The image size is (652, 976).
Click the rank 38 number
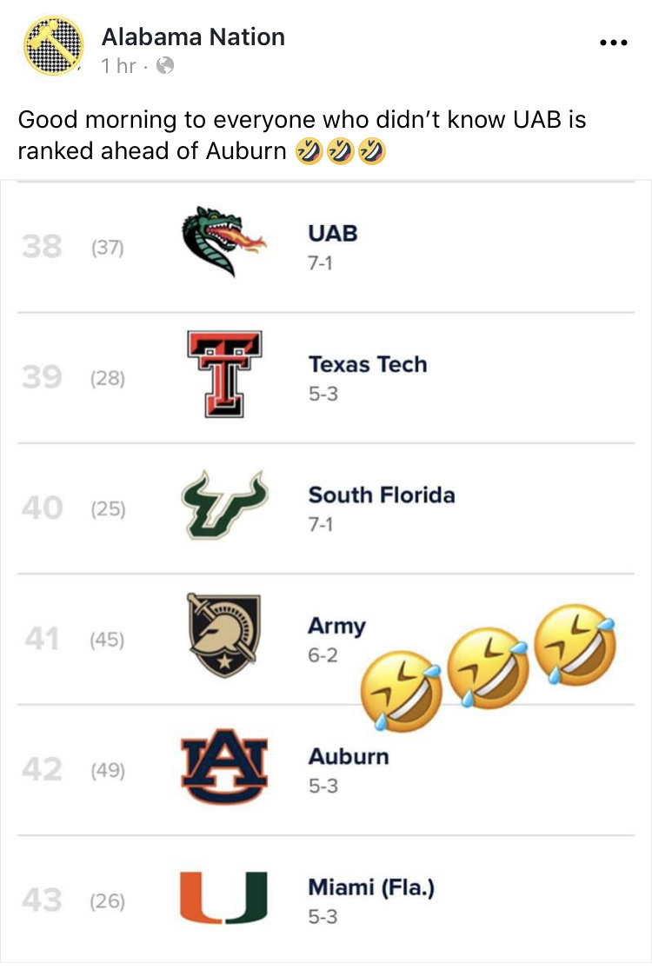[x=42, y=247]
